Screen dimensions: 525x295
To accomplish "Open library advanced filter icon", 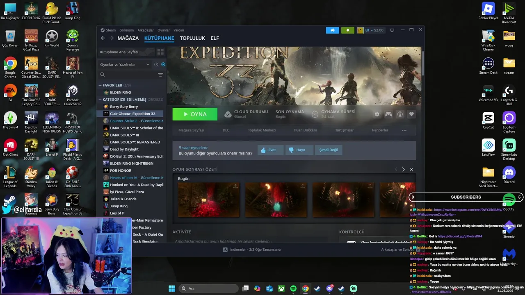I will [x=160, y=75].
